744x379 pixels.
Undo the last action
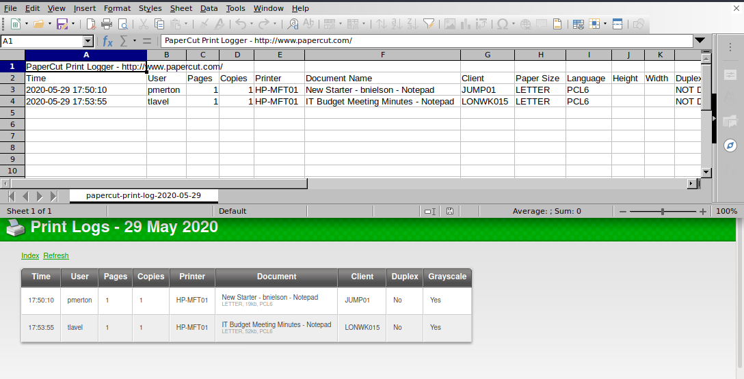(x=241, y=24)
